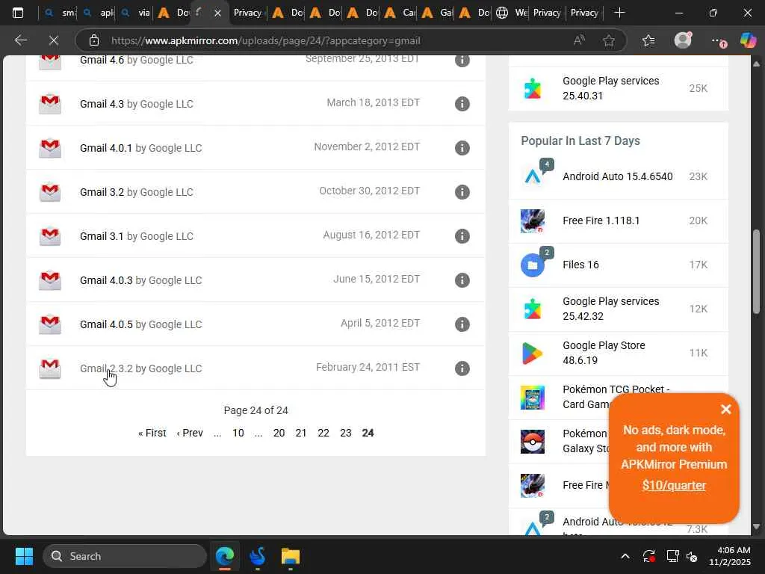Switch to the sm search tab
The width and height of the screenshot is (765, 574).
[x=59, y=13]
